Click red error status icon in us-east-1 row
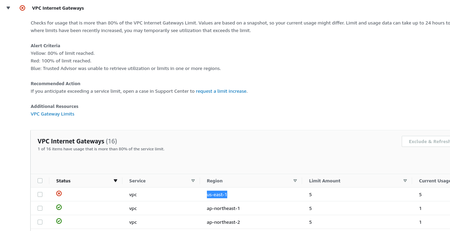Image resolution: width=450 pixels, height=231 pixels. (x=59, y=194)
